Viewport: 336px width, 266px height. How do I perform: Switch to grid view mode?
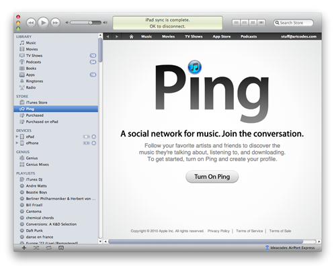pyautogui.click(x=253, y=23)
